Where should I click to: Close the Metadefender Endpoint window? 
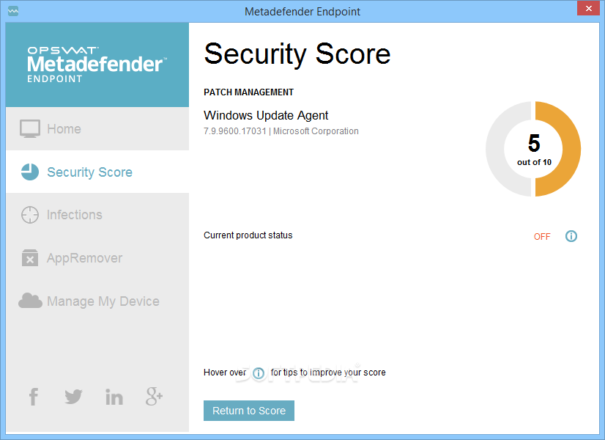click(588, 8)
